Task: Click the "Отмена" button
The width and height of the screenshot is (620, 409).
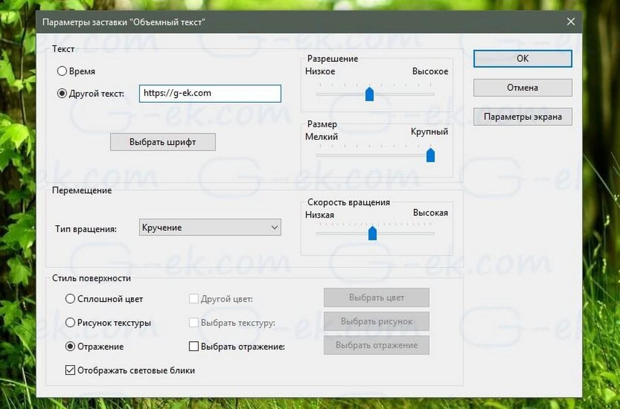Action: pyautogui.click(x=523, y=87)
